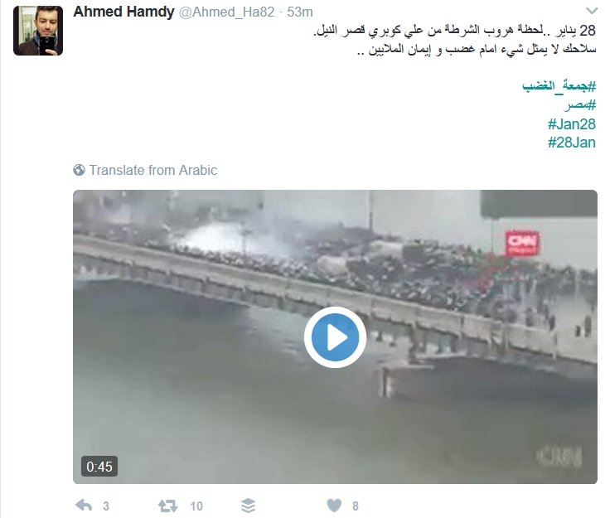Image resolution: width=605 pixels, height=518 pixels.
Task: Click the retweet count 10
Action: click(x=196, y=506)
